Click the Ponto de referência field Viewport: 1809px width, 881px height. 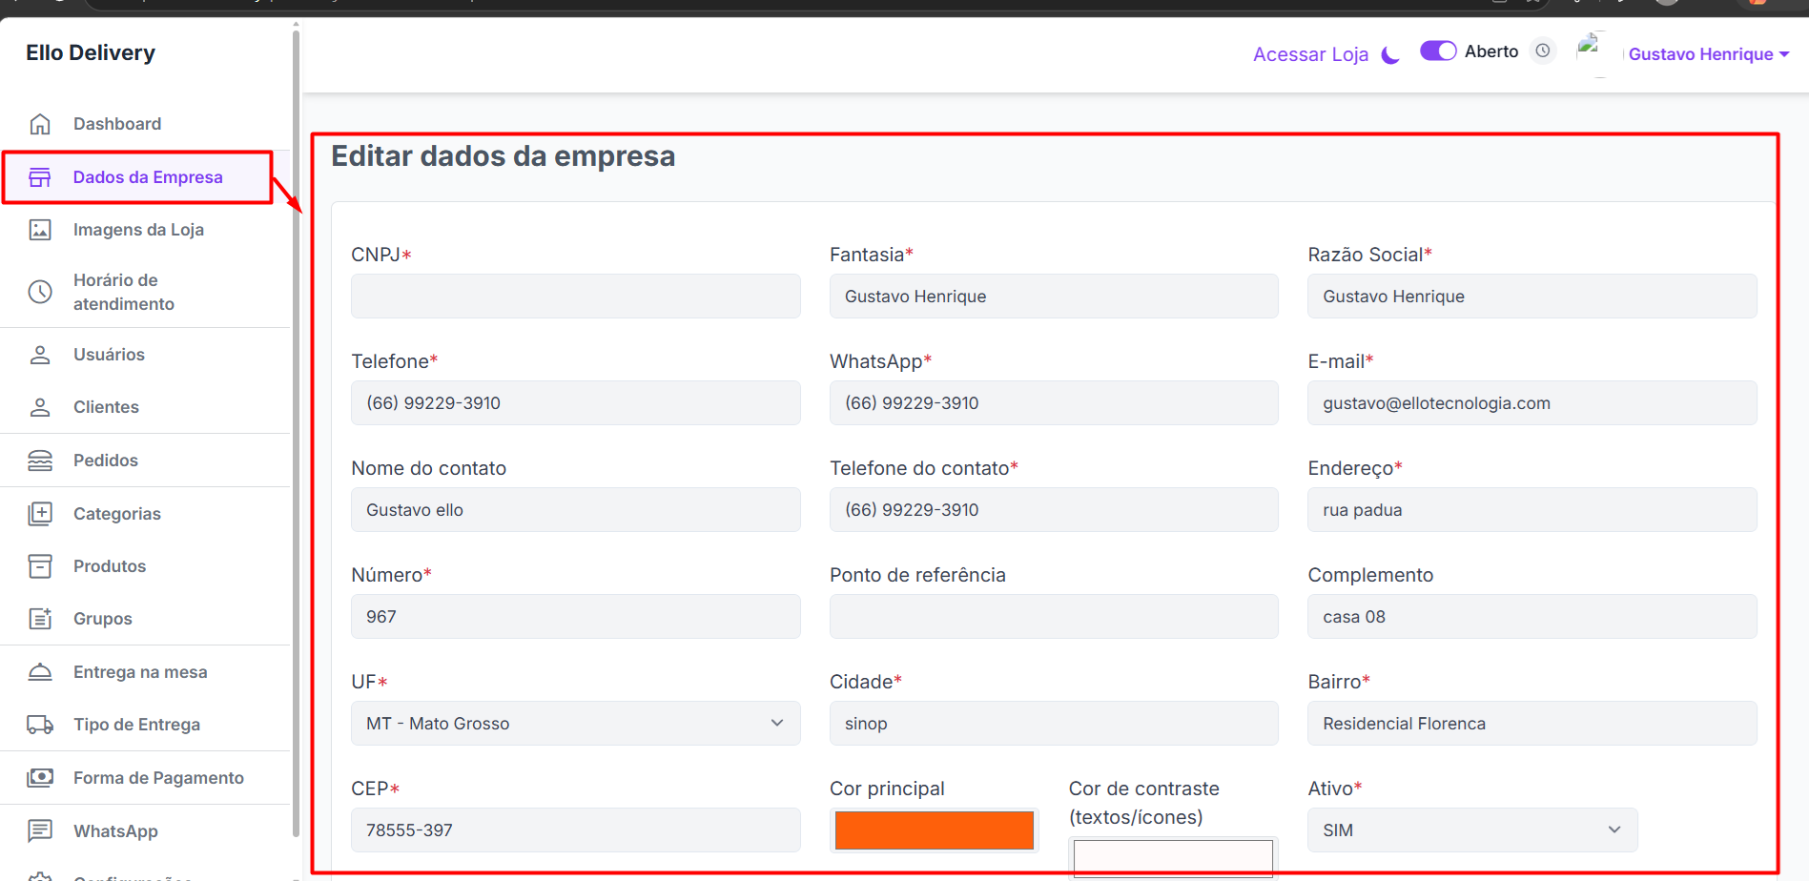pyautogui.click(x=1054, y=617)
